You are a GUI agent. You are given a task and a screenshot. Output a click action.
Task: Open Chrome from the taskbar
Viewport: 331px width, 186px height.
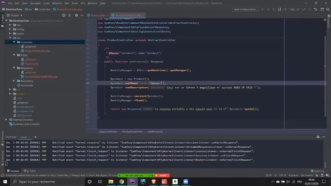122,181
